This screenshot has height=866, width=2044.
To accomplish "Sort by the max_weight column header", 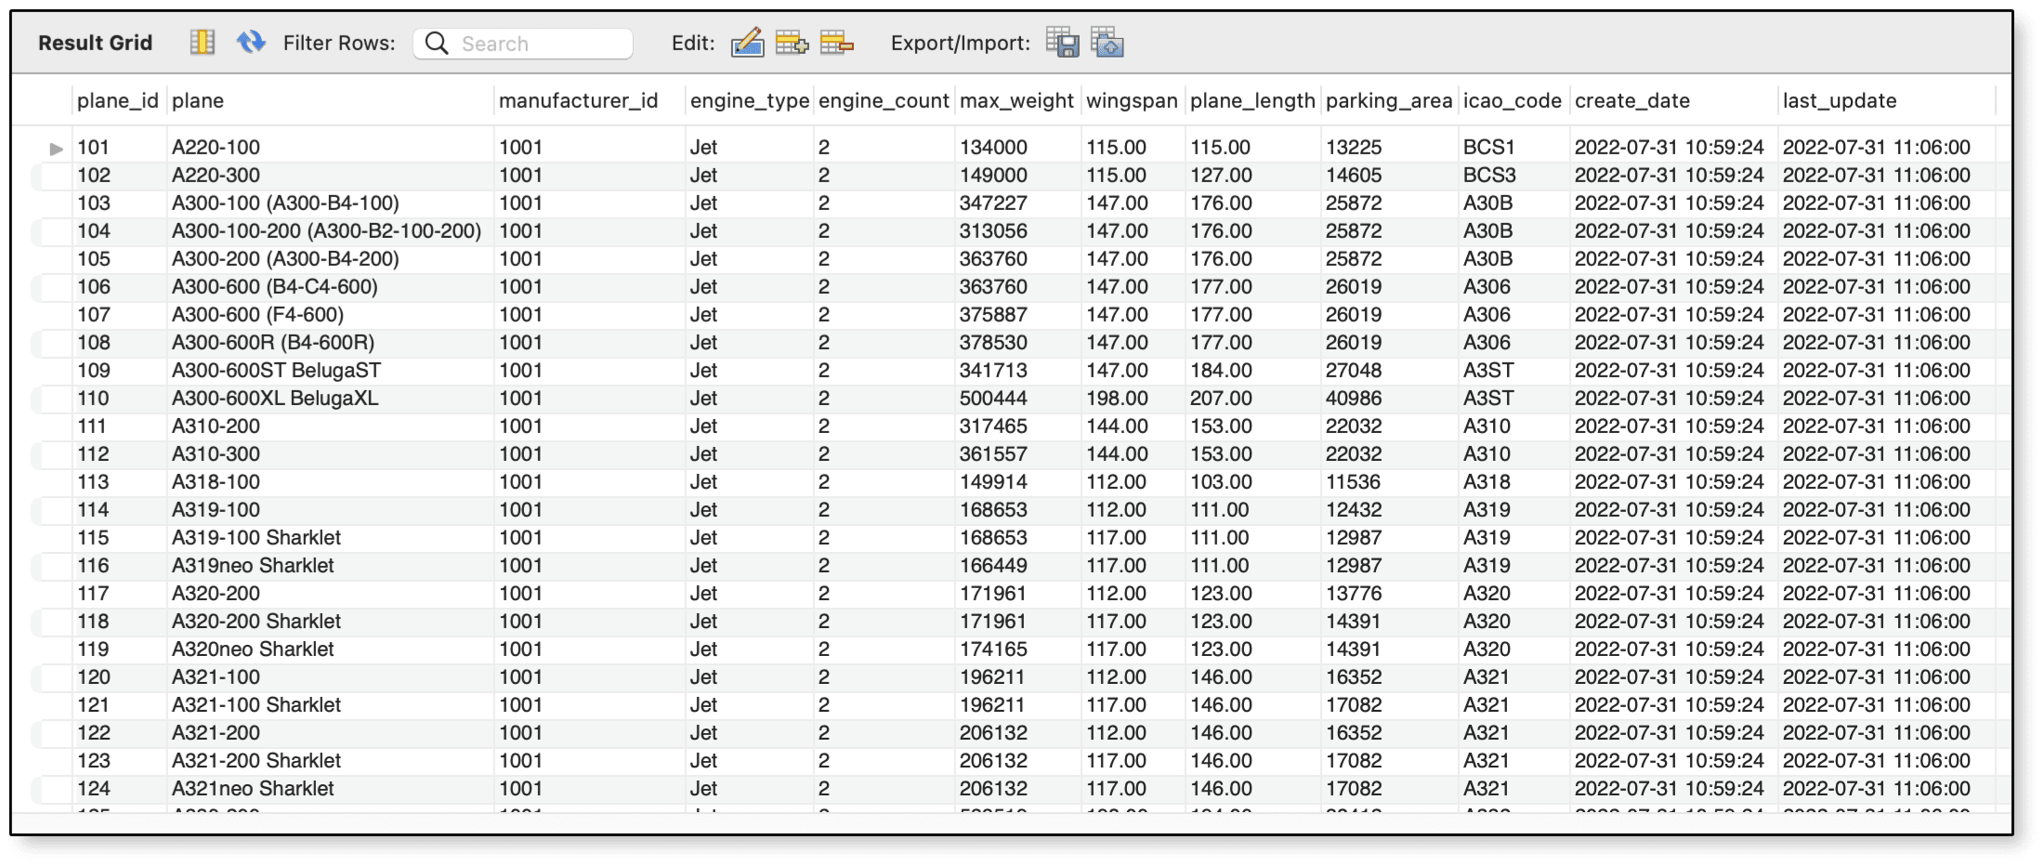I will tap(1015, 100).
